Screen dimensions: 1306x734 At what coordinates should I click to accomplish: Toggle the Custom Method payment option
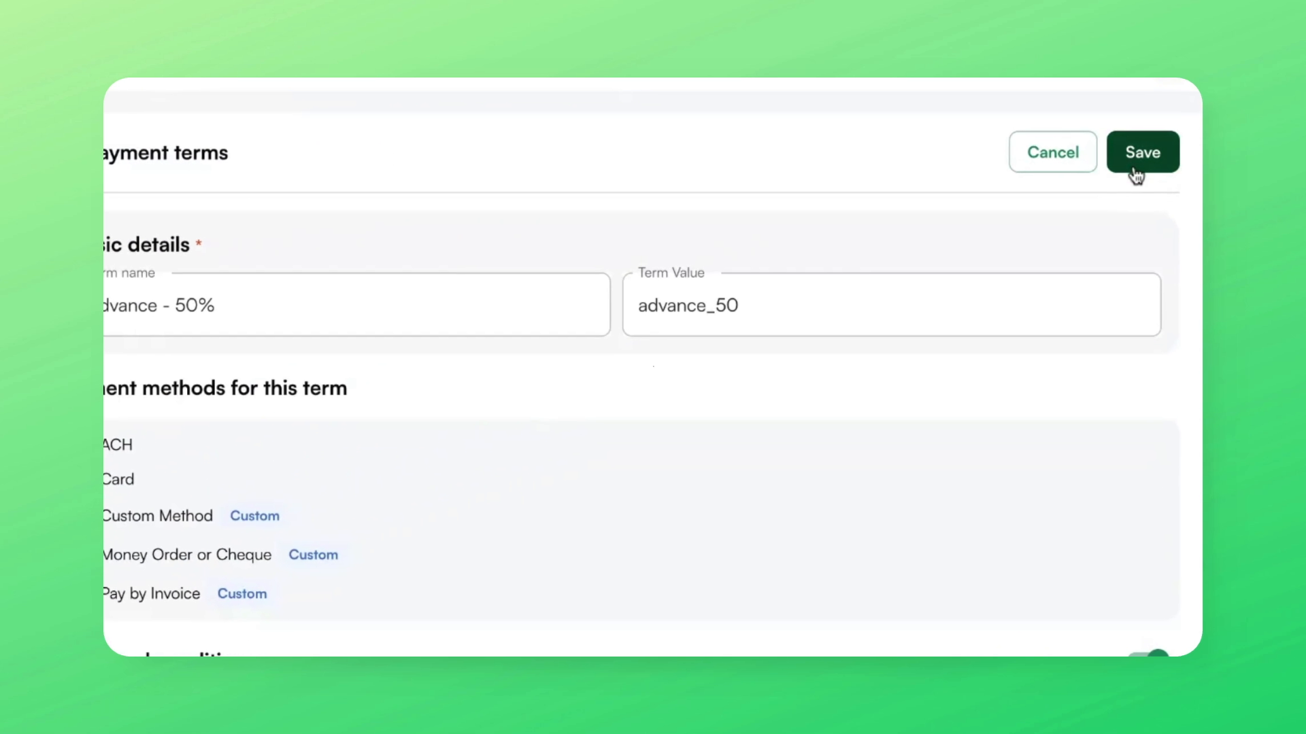click(158, 515)
